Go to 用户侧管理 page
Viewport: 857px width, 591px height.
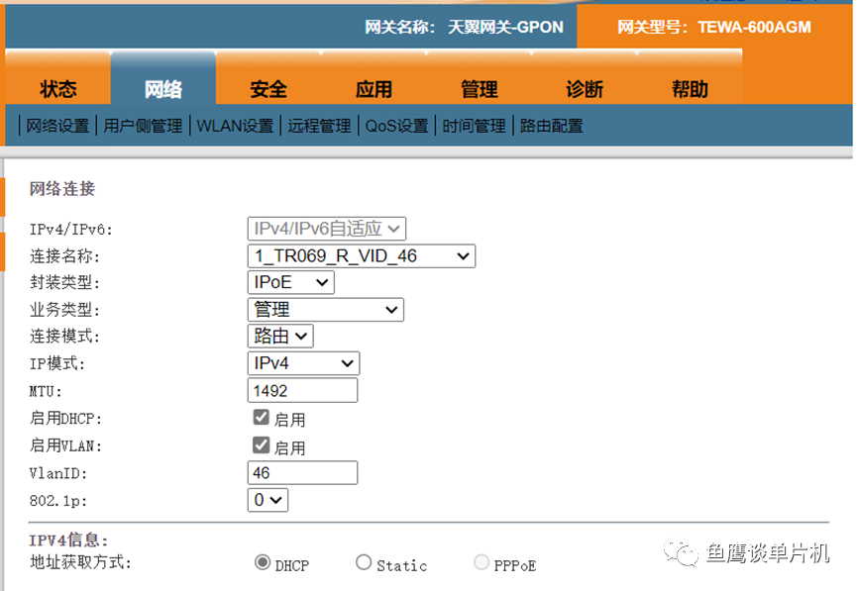click(x=143, y=126)
